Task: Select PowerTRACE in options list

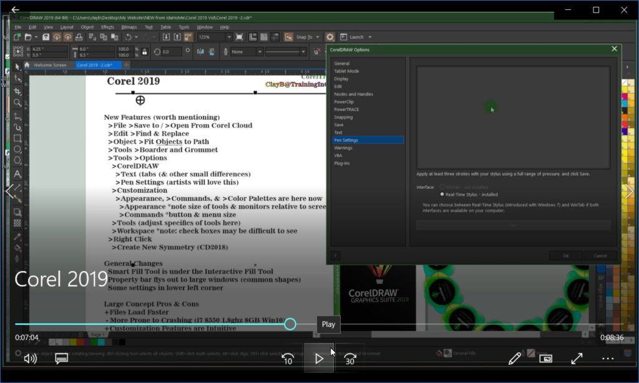Action: [x=346, y=110]
